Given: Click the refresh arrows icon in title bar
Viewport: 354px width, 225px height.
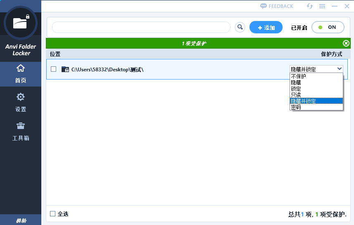Looking at the screenshot, I should pos(310,6).
